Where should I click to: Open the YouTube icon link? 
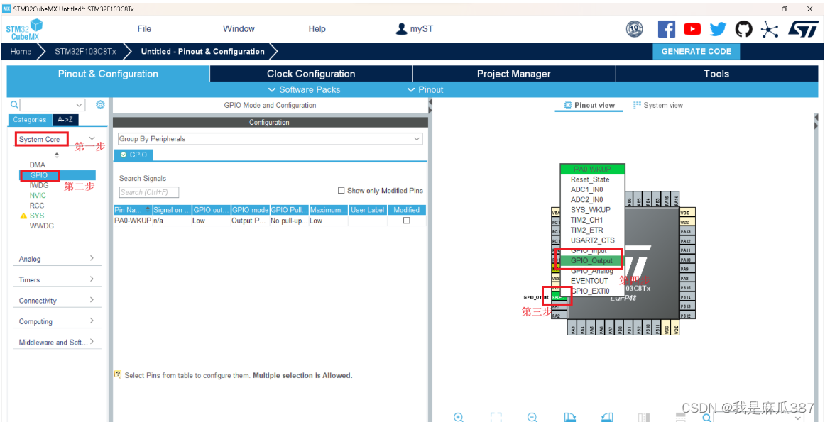[692, 29]
